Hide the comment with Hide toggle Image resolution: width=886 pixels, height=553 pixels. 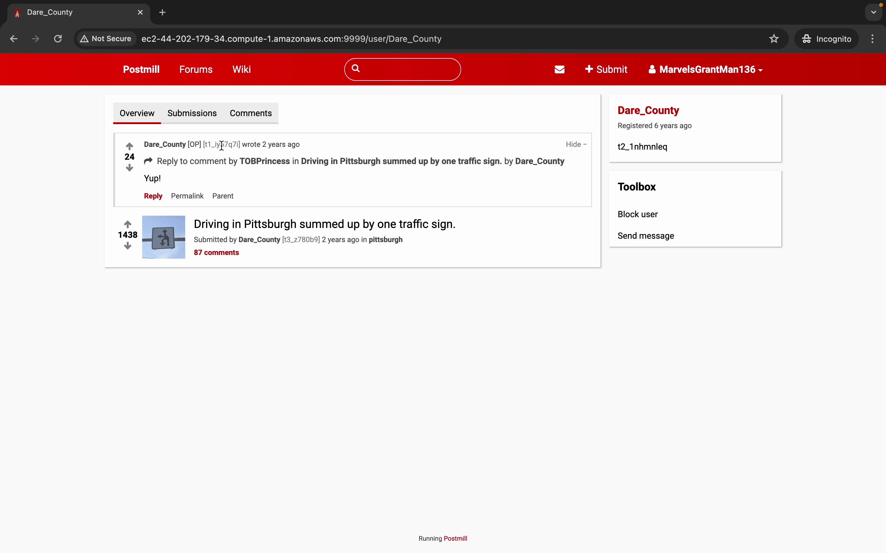coord(576,144)
